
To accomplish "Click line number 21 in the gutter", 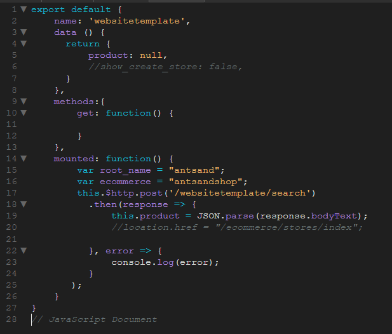I will [x=11, y=239].
